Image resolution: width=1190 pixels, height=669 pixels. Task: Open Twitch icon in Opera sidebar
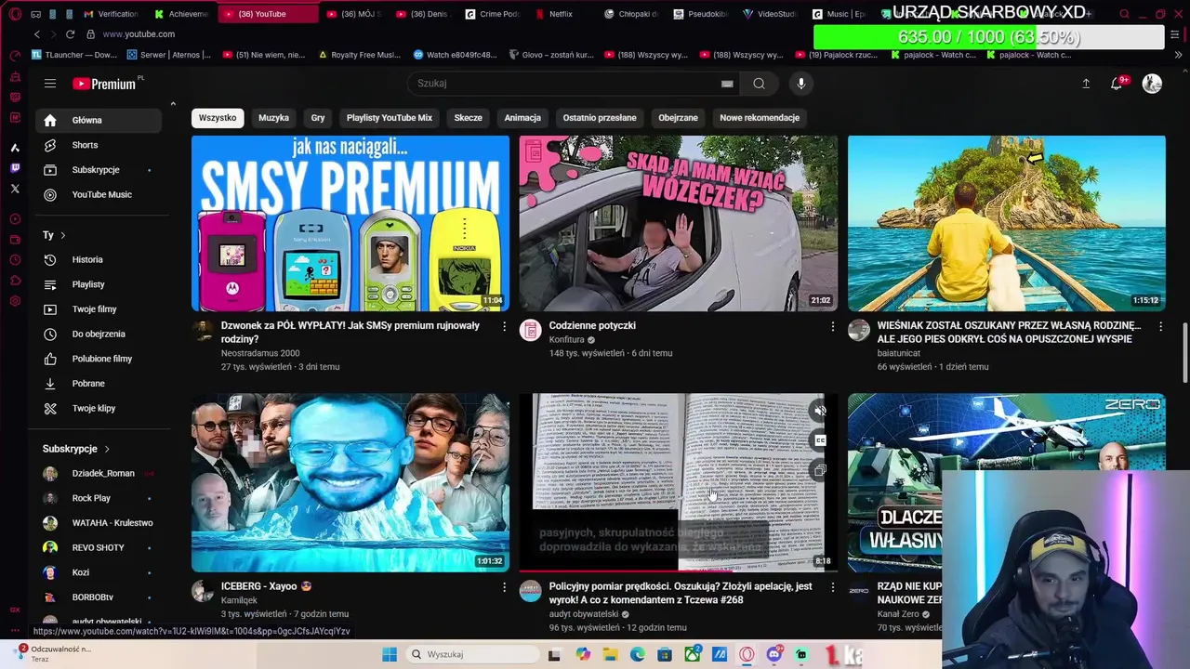(x=15, y=168)
